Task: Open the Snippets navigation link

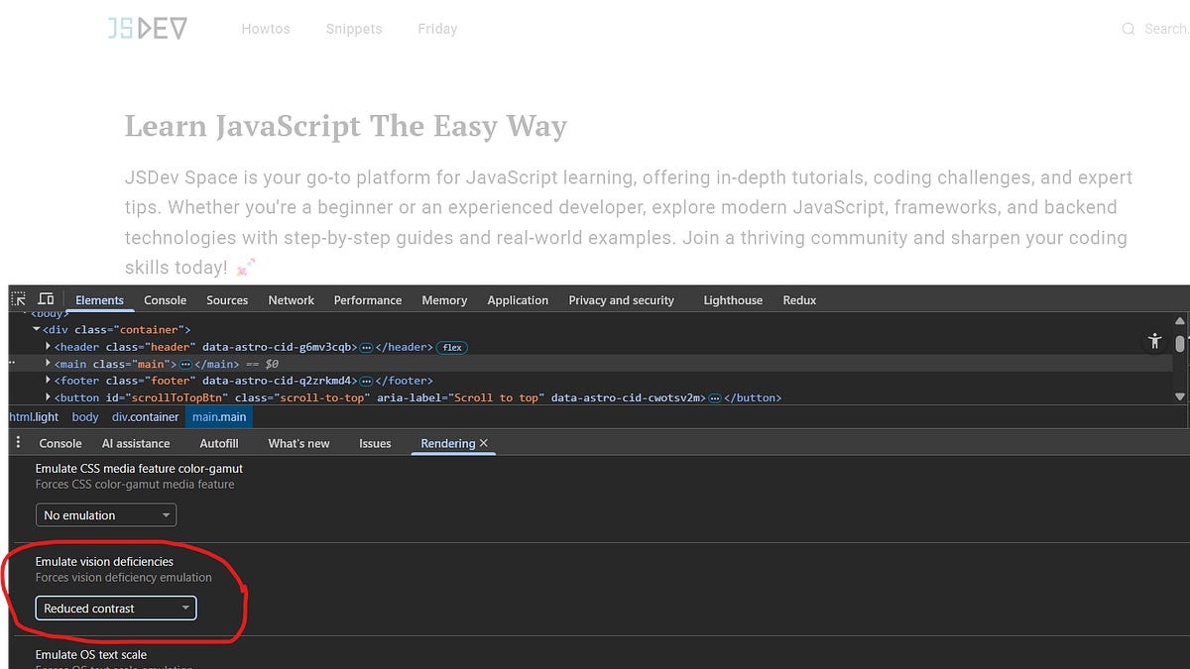Action: (354, 29)
